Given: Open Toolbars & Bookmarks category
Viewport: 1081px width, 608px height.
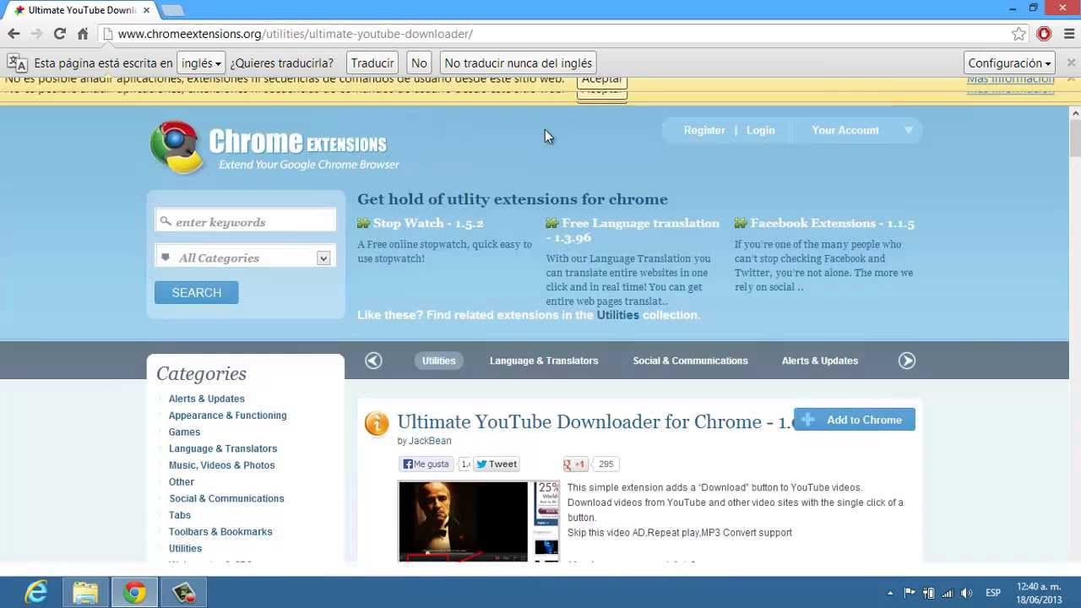Looking at the screenshot, I should pyautogui.click(x=220, y=532).
